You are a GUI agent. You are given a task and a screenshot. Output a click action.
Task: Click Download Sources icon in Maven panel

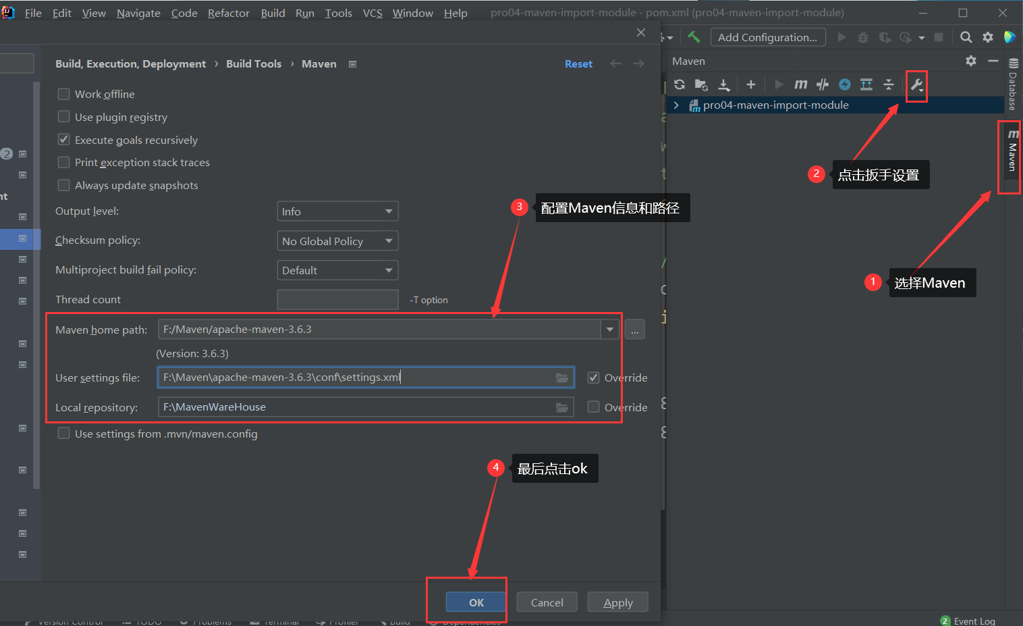click(724, 84)
